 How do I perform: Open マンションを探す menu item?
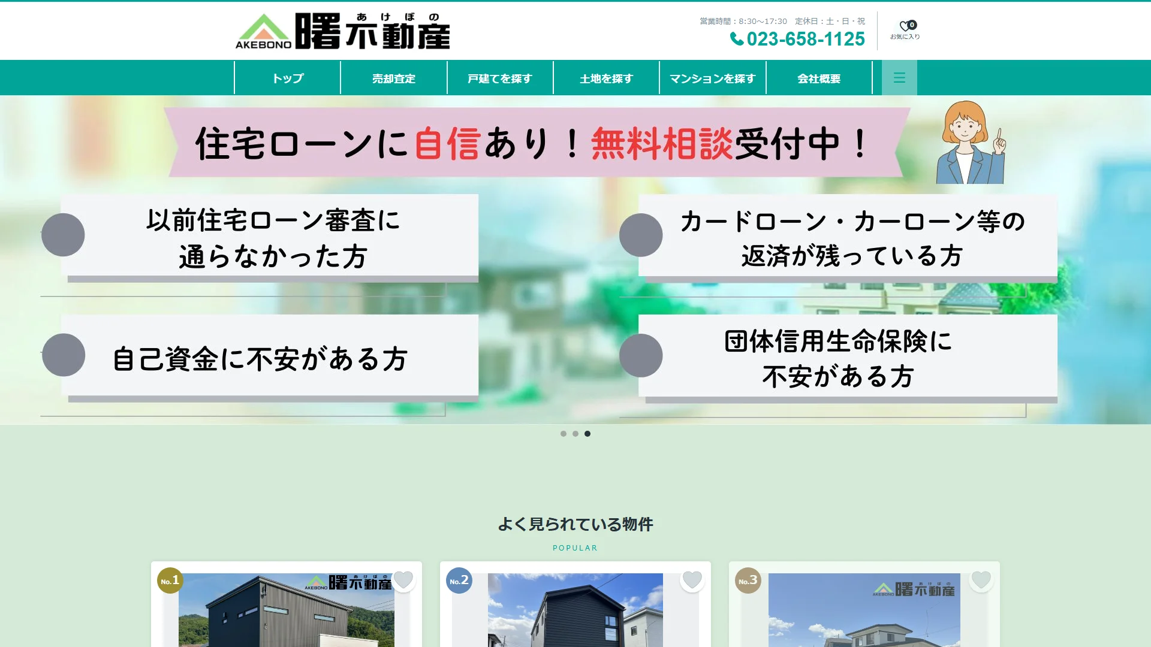[x=713, y=78]
